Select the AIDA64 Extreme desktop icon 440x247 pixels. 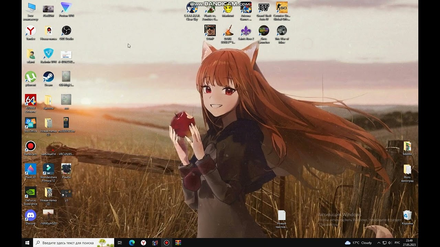click(31, 104)
